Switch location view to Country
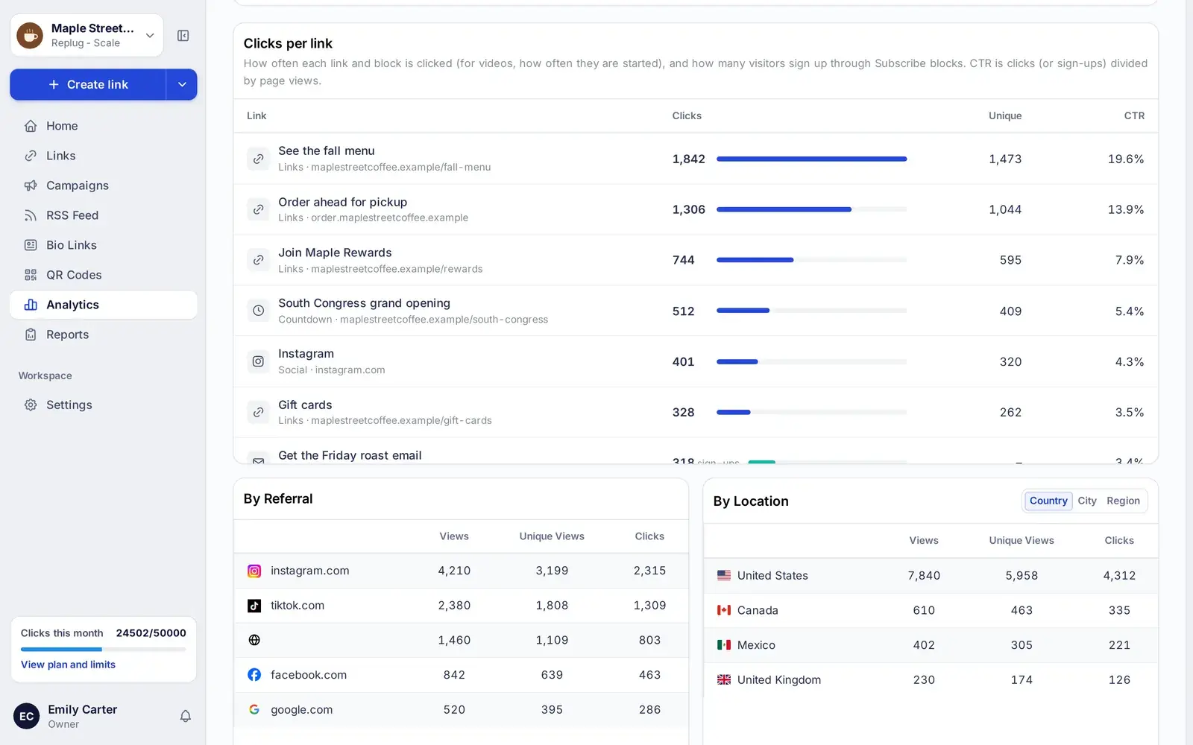This screenshot has width=1193, height=745. point(1048,501)
